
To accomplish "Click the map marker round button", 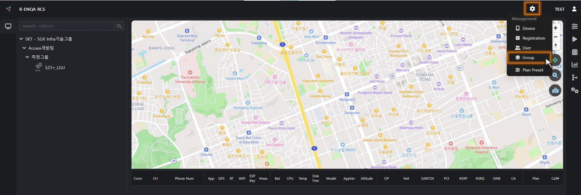I will coord(555,91).
